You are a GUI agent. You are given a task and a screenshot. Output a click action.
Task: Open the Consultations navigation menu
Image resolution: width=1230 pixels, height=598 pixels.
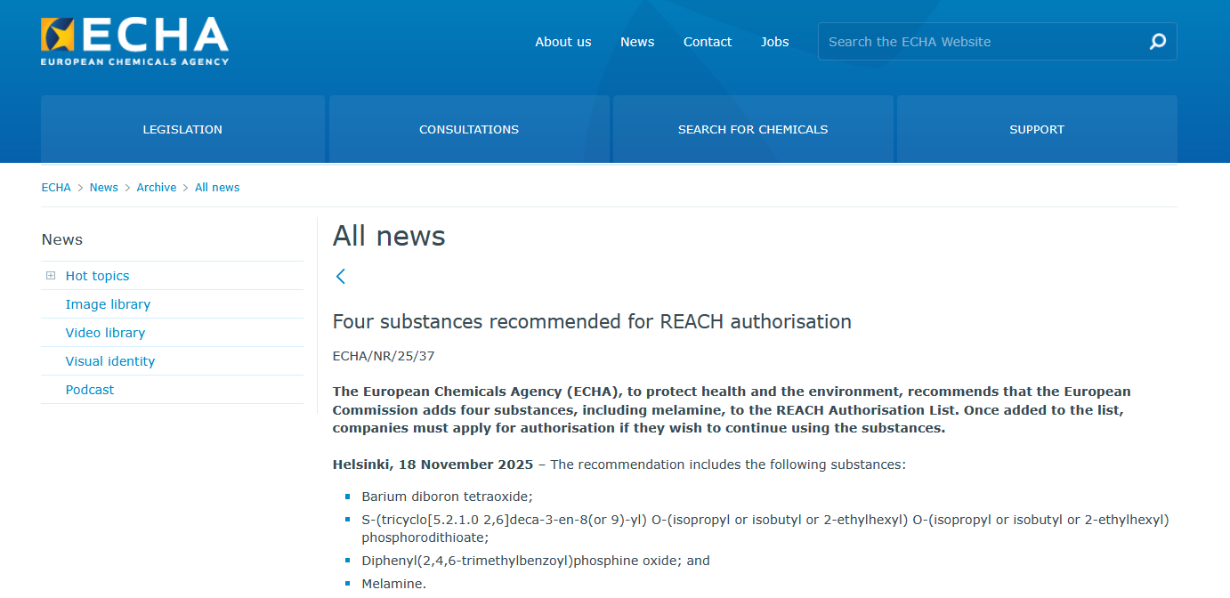point(469,130)
